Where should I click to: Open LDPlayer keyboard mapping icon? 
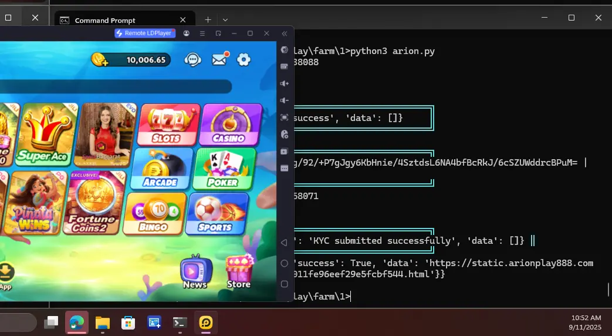click(285, 67)
